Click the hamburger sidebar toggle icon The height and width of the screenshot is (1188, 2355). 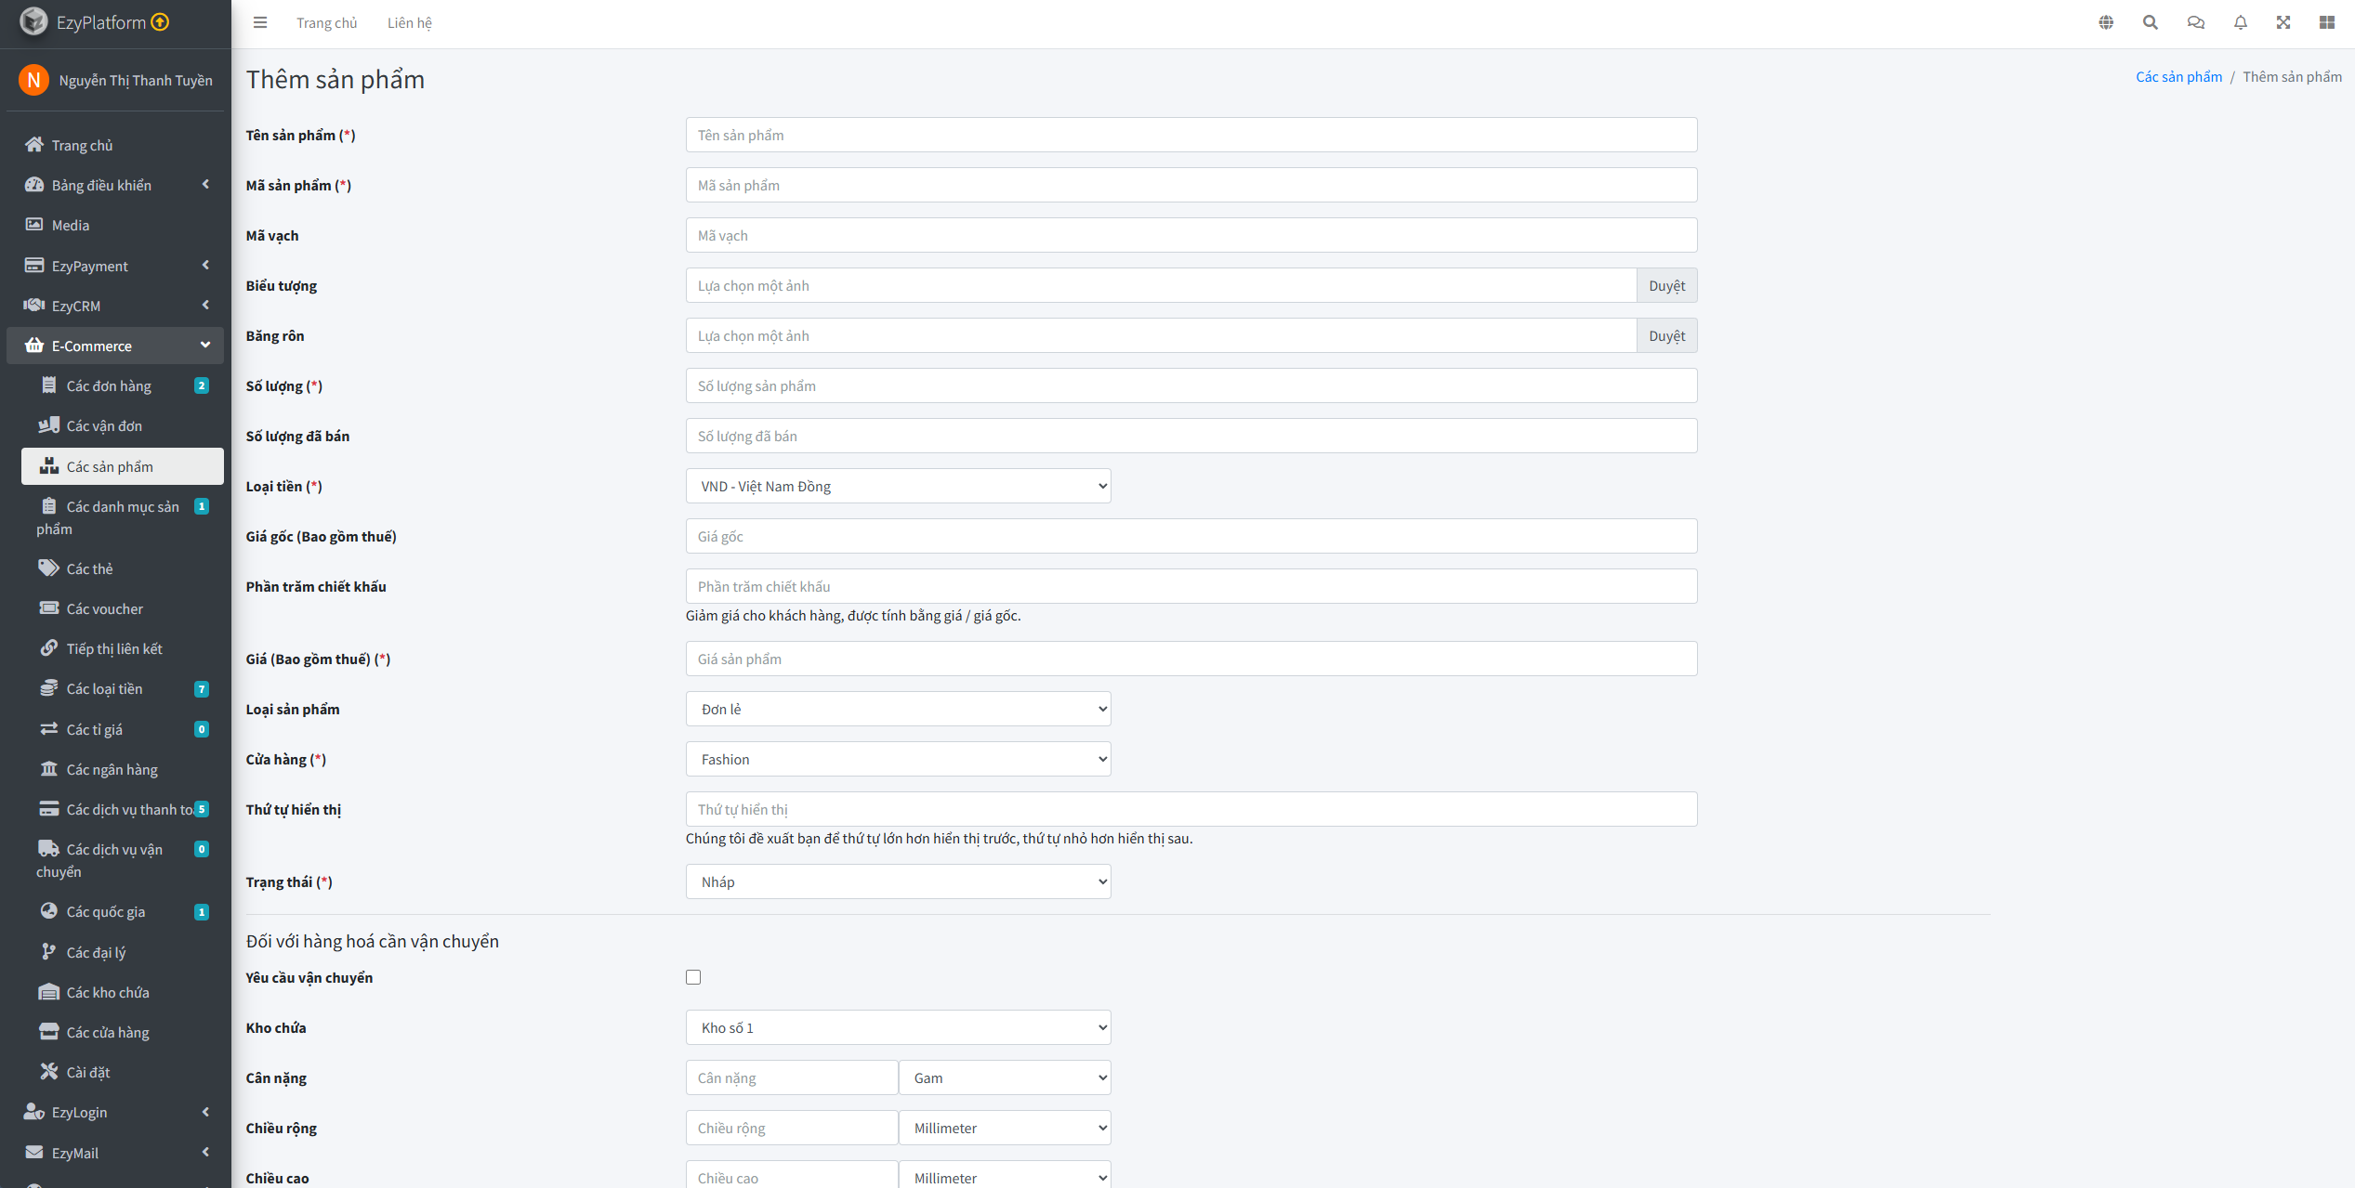[260, 23]
